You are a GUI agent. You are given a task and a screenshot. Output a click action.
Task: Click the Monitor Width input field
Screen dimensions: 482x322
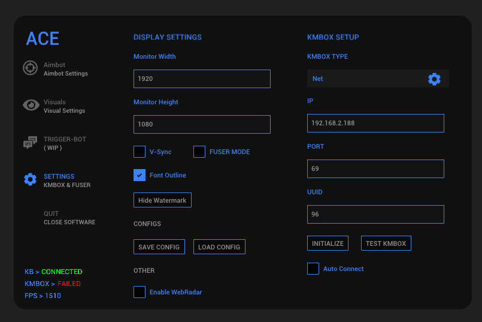pos(202,79)
